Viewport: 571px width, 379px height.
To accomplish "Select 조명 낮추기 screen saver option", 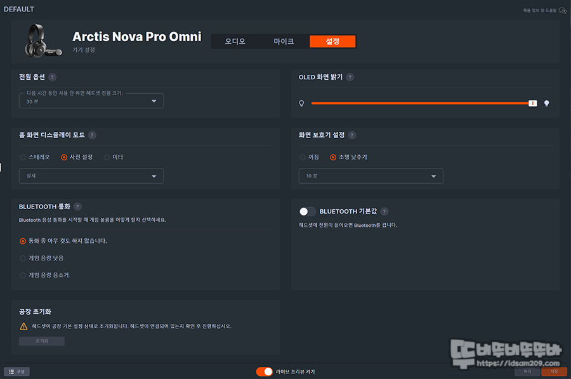I will coord(333,157).
